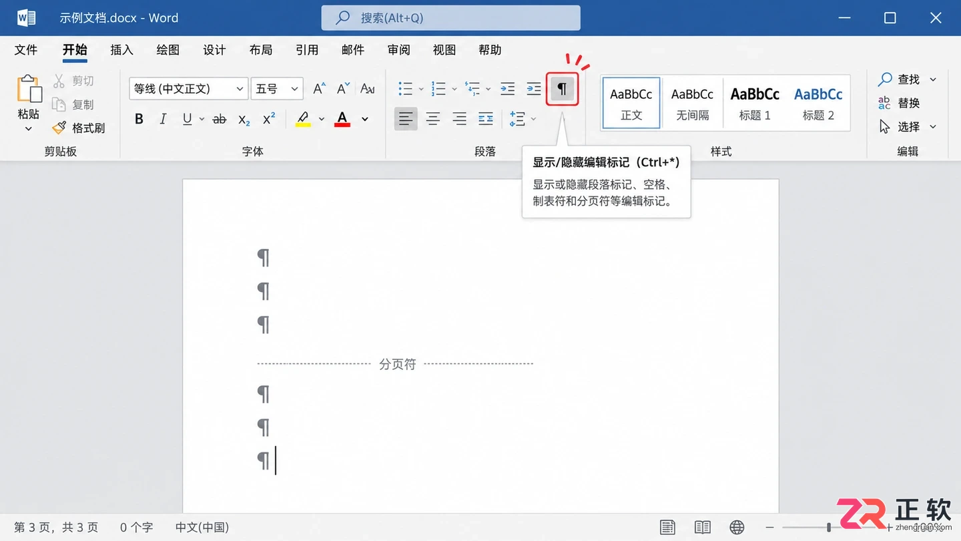Open the font name combo box
The width and height of the screenshot is (961, 541).
tap(188, 88)
